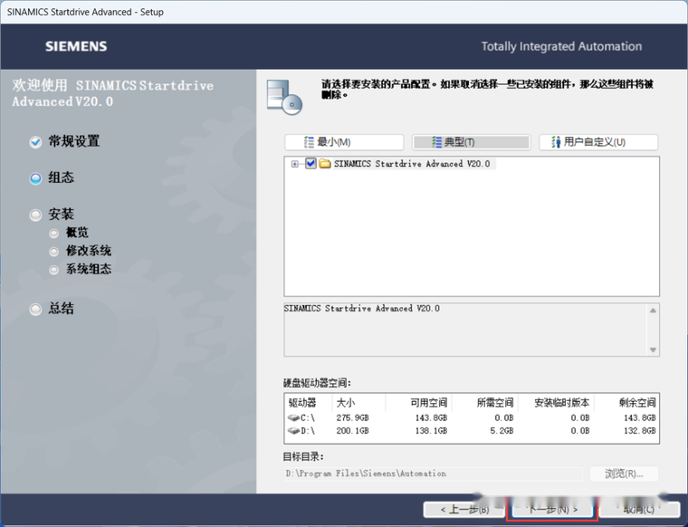Click the 系统组态 sub-step item
This screenshot has width=688, height=527.
tap(88, 269)
